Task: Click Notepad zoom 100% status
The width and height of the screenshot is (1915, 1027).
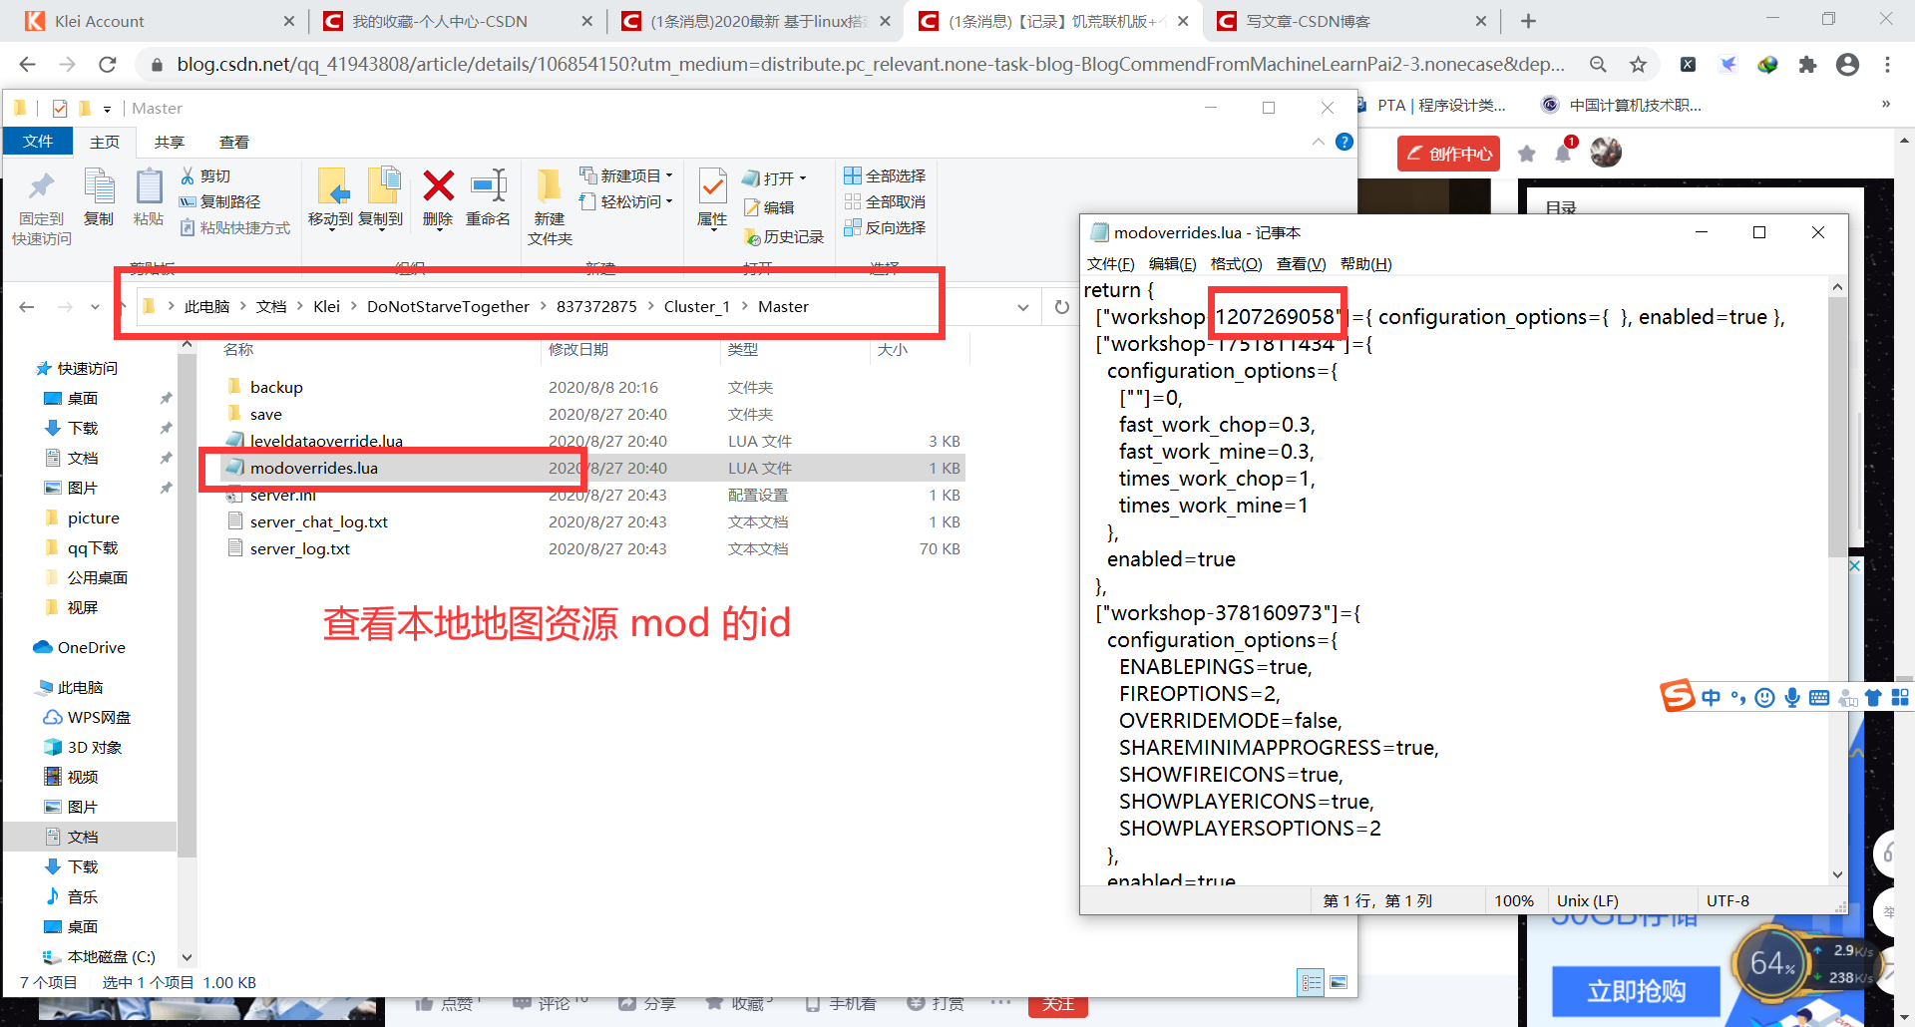Action: pos(1513,900)
